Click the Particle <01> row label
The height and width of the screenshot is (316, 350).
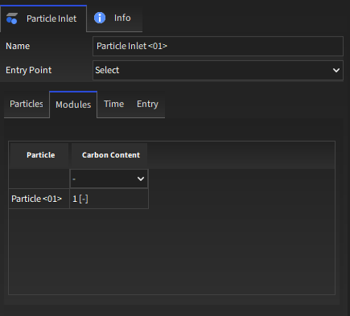37,199
